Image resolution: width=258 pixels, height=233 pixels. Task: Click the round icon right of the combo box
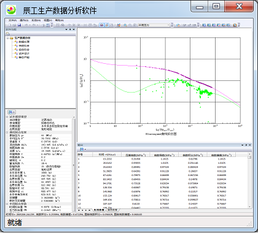pos(178,25)
